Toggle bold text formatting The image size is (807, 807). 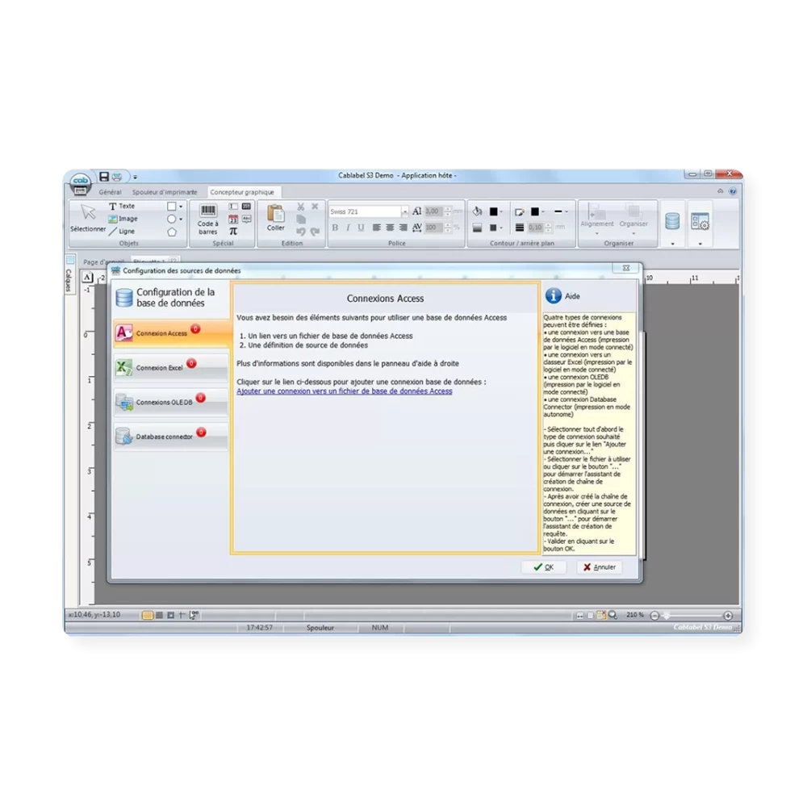[335, 228]
